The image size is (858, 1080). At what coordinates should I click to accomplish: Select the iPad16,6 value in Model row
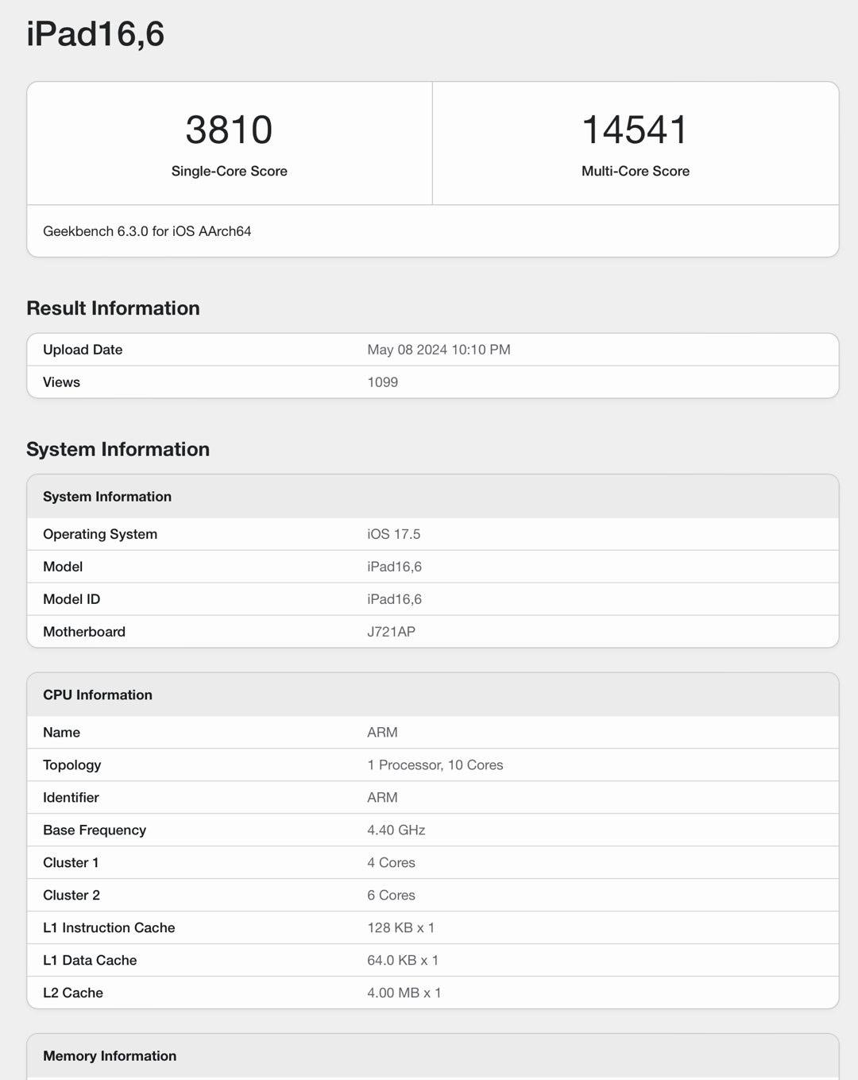(394, 567)
